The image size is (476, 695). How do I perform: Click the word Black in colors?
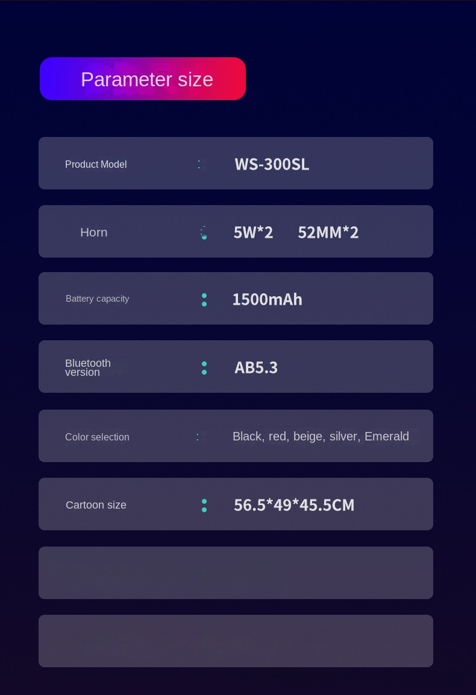tap(247, 436)
